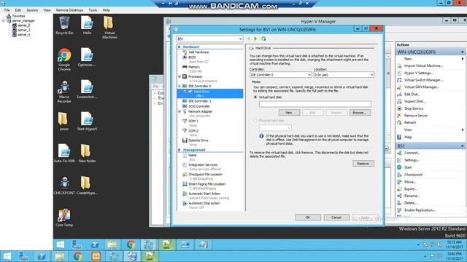Screen dimensions: 467x262
Task: Click Cancel in the Settings dialog
Action: [336, 218]
